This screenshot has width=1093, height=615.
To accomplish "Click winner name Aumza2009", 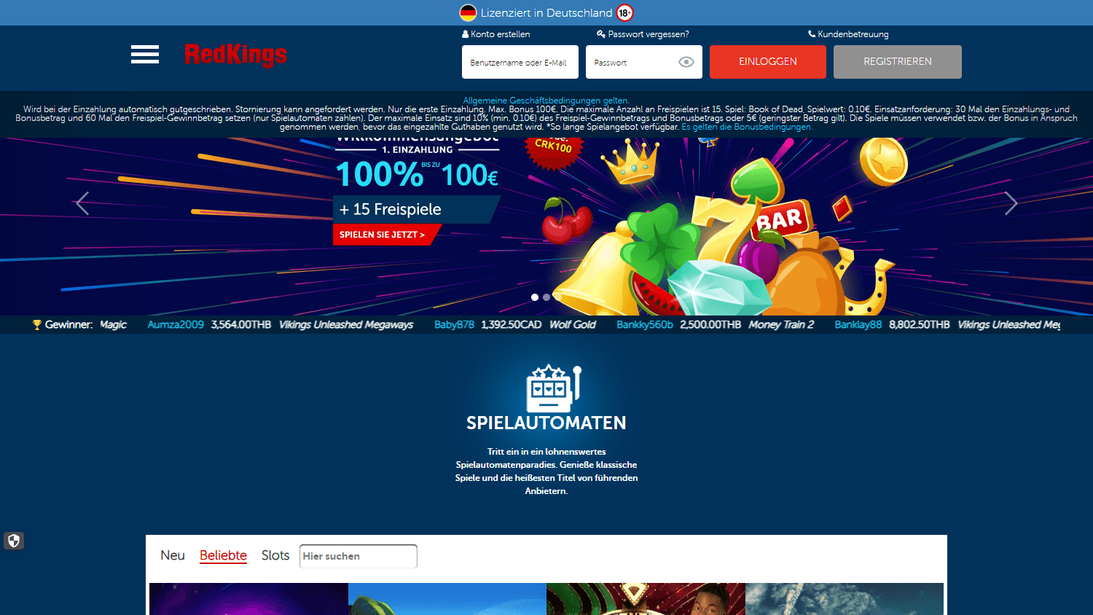I will pyautogui.click(x=176, y=325).
